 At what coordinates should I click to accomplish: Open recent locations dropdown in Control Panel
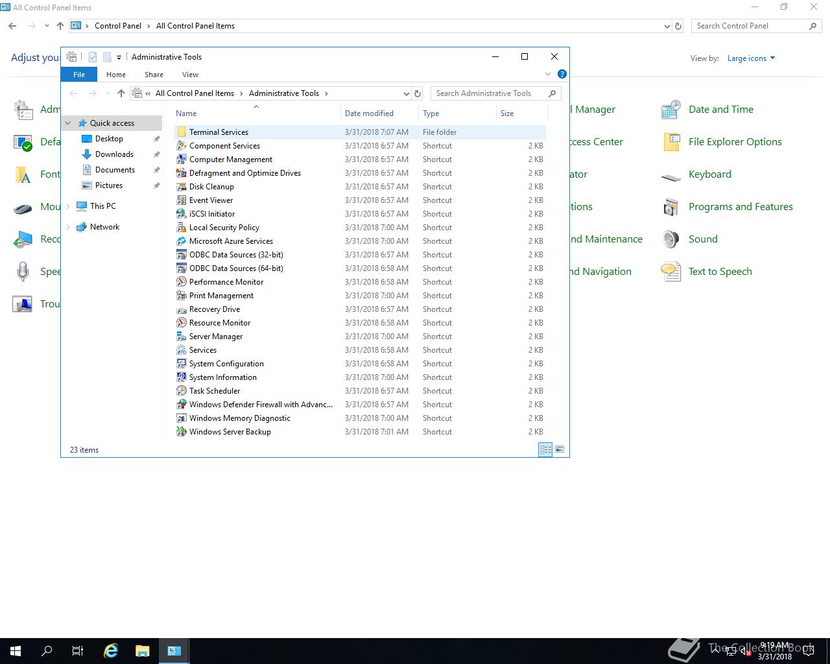pos(47,26)
